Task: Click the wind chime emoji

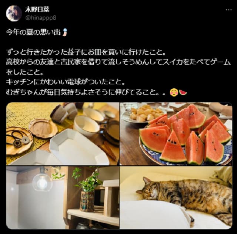Action: coord(65,32)
